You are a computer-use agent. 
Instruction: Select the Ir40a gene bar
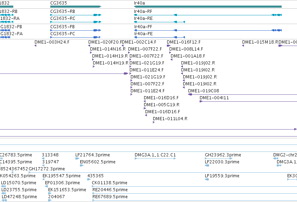point(208,7)
